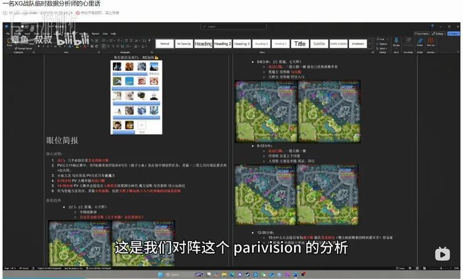Click the Comments button
This screenshot has height=279, width=463.
pyautogui.click(x=422, y=33)
